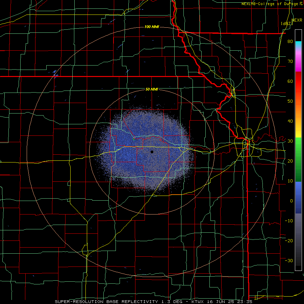Click the KTWX station identifier in caption
The image size is (304, 304).
tap(198, 302)
